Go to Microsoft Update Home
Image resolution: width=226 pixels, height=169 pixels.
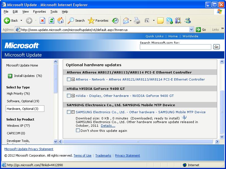click(x=22, y=65)
